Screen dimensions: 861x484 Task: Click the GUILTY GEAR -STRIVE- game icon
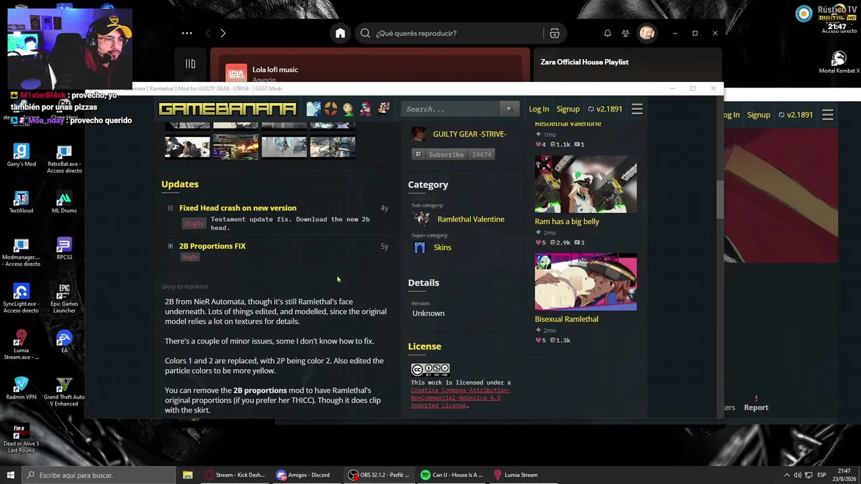pos(418,134)
